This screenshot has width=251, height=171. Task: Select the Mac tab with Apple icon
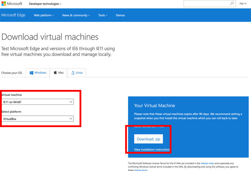59,73
